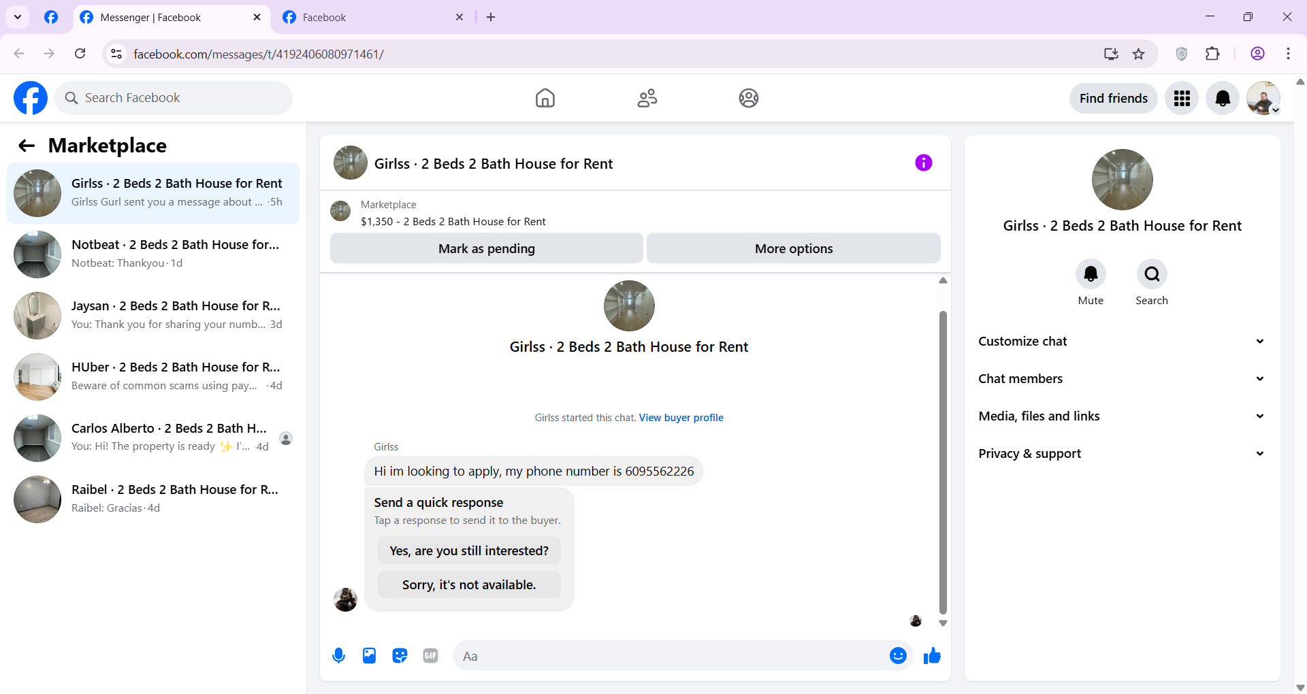View site information icon
Image resolution: width=1307 pixels, height=694 pixels.
[116, 54]
